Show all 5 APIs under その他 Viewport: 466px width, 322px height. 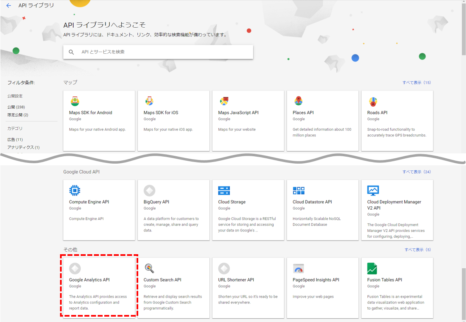(418, 250)
